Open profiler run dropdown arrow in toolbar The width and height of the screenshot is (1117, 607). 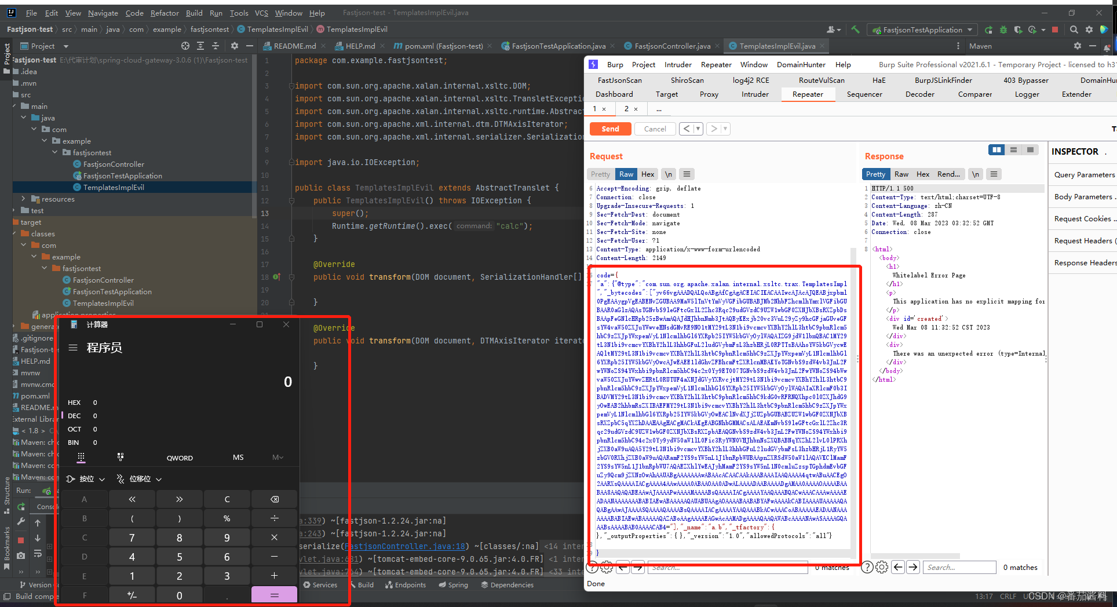(1043, 30)
